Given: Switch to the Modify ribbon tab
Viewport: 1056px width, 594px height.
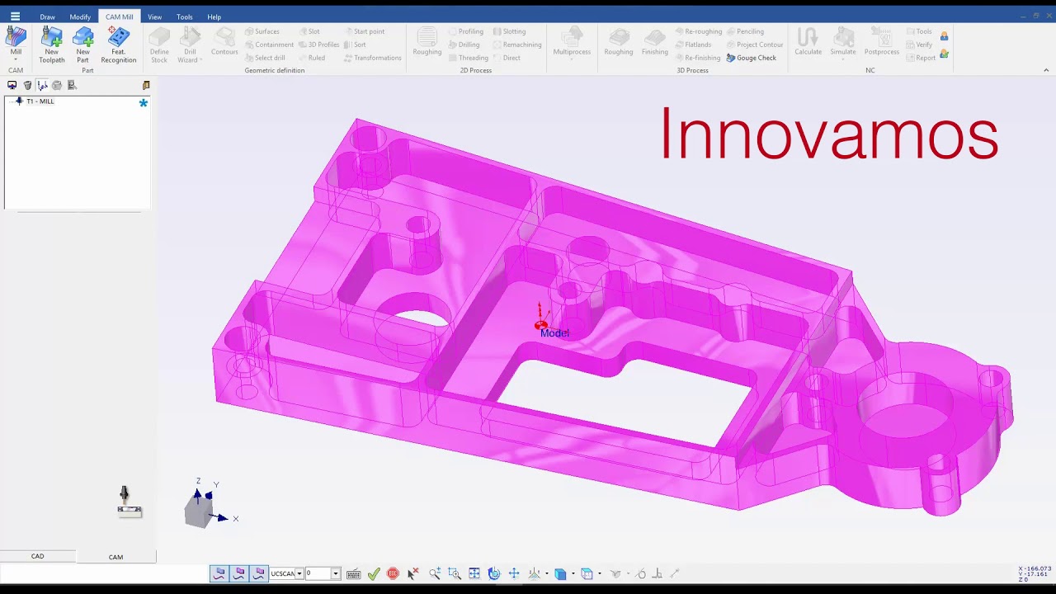Looking at the screenshot, I should pos(80,16).
